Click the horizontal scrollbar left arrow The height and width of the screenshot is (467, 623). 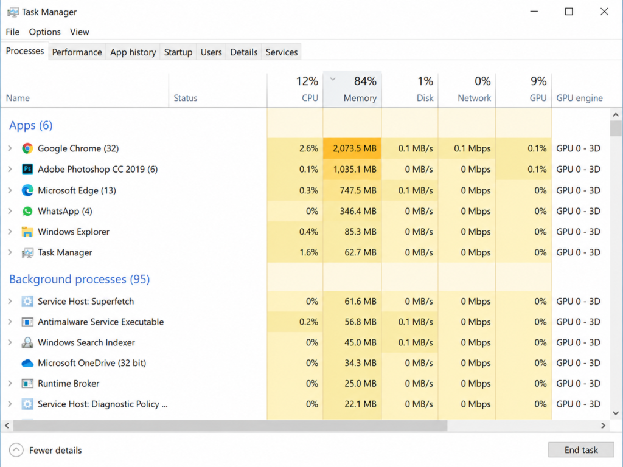tap(7, 425)
